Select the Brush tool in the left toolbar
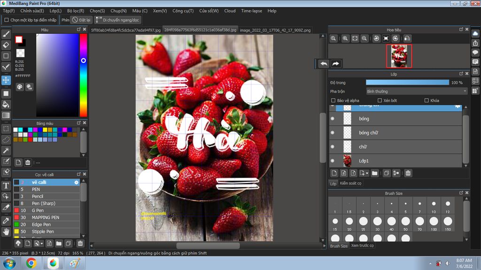Screen dimensions: 481x270 tap(6, 34)
